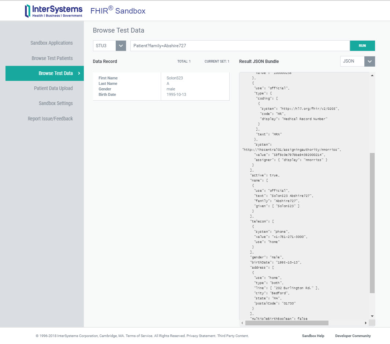Click the STU3 dropdown arrow
Screen dimensions: 390x344
(x=121, y=46)
